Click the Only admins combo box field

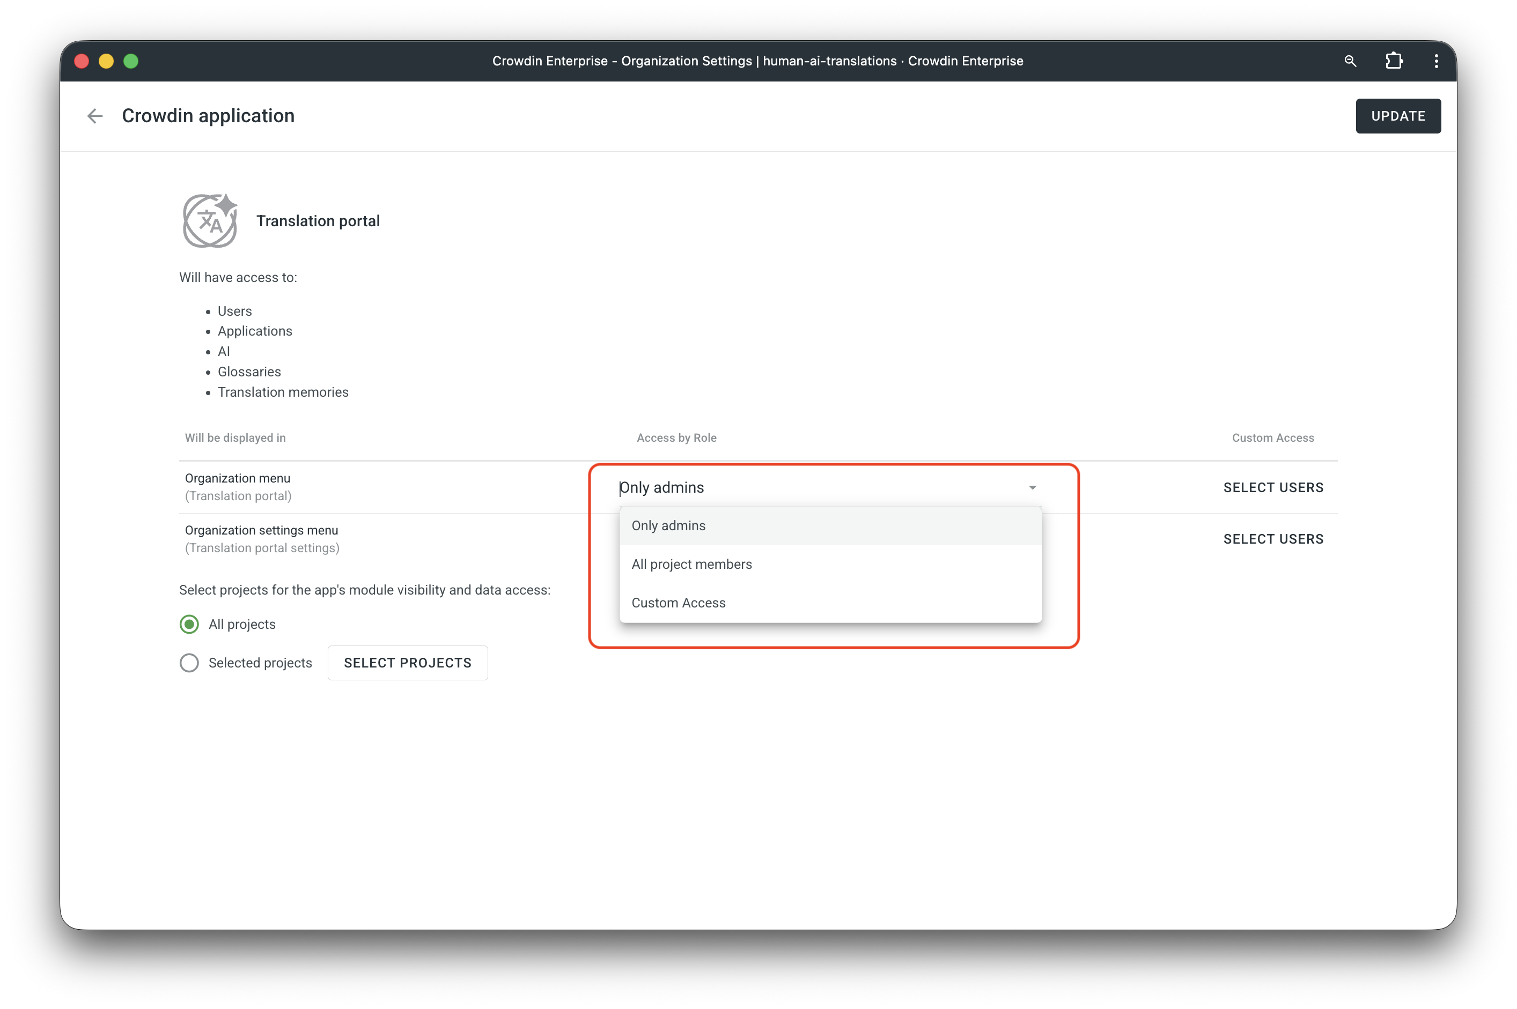(x=830, y=488)
